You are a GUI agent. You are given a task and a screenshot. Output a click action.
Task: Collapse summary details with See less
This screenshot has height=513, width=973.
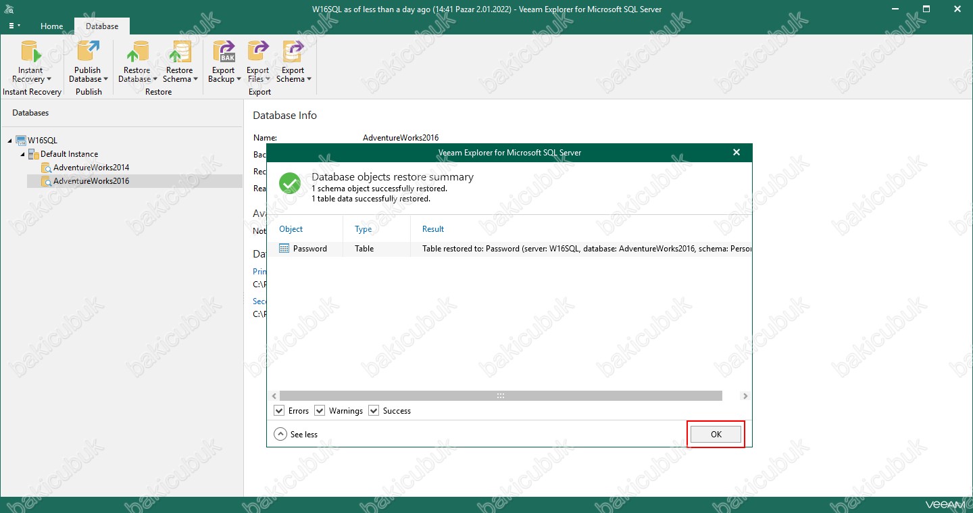pos(296,435)
